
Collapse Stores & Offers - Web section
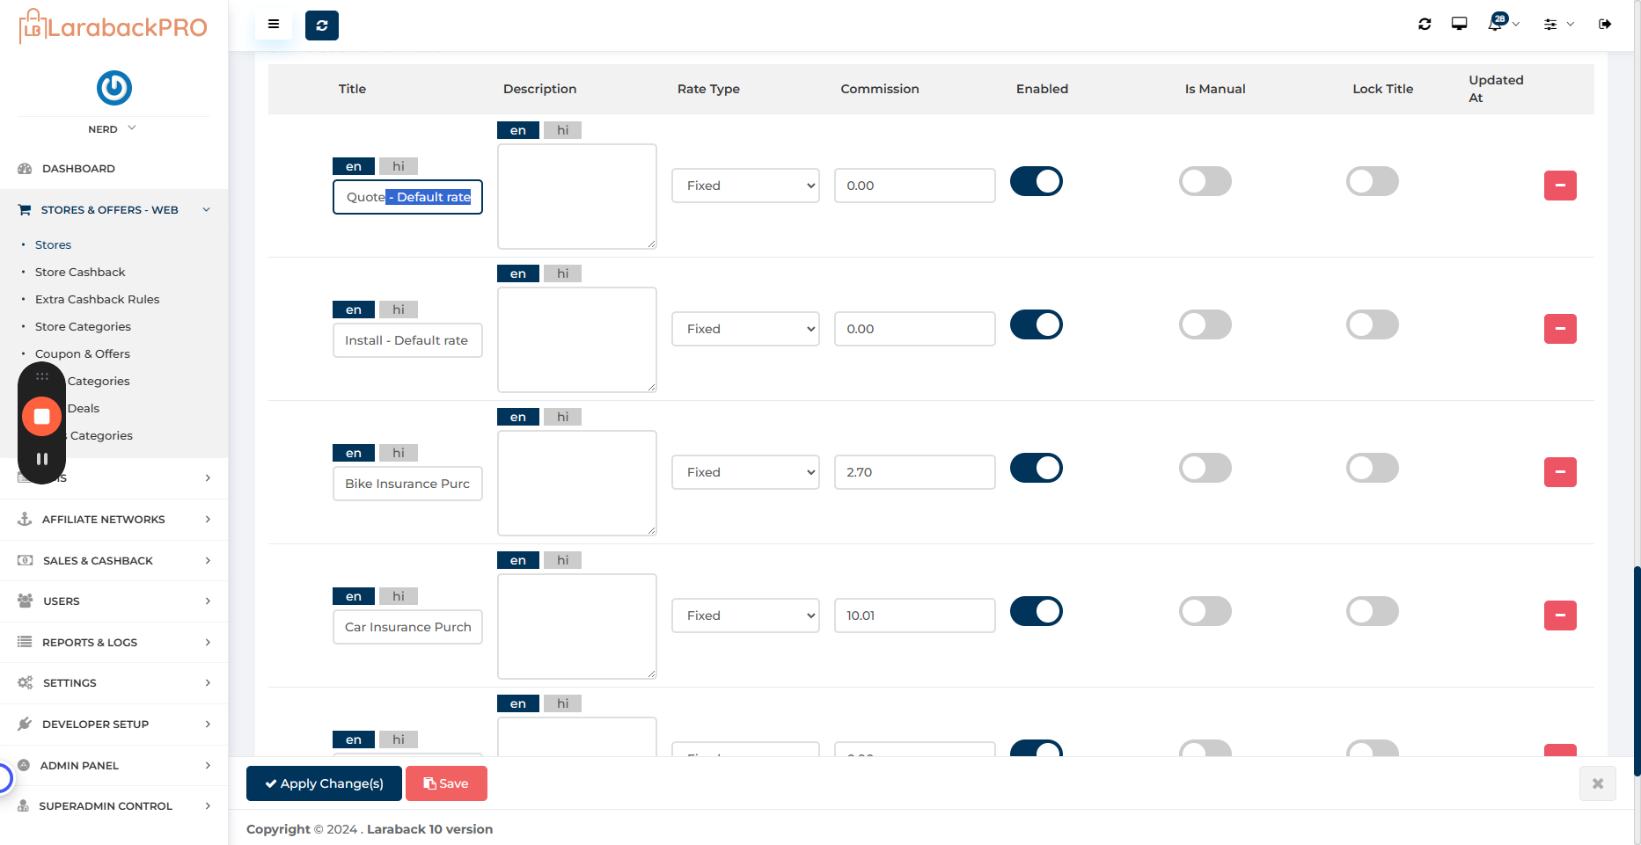click(x=114, y=210)
